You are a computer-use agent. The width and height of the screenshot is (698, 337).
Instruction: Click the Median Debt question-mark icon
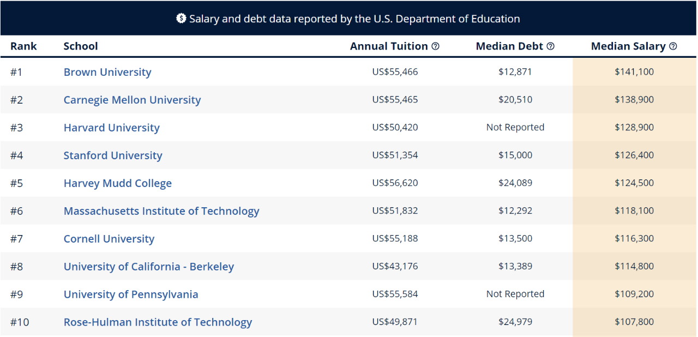click(x=550, y=46)
